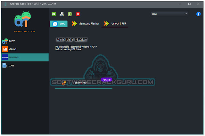Click the Xiaomi Mi logo icon

tap(5, 49)
